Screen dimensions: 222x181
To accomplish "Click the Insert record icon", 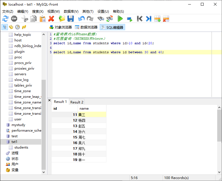I will 157,19.
